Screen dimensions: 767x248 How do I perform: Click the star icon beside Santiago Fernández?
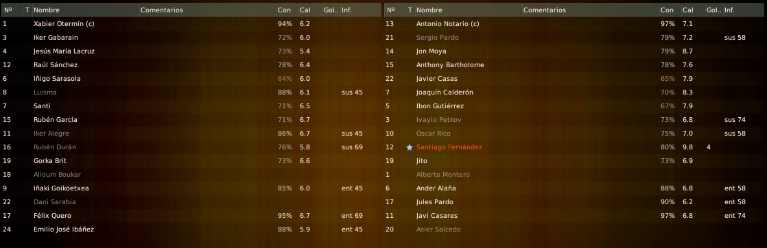click(410, 147)
